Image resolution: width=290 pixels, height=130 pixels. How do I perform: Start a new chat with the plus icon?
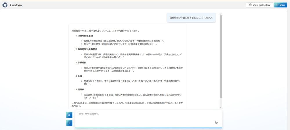[x=69, y=123]
